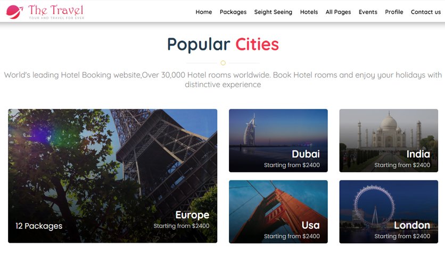445x257 pixels.
Task: Open the London Eye card
Action: pos(389,212)
